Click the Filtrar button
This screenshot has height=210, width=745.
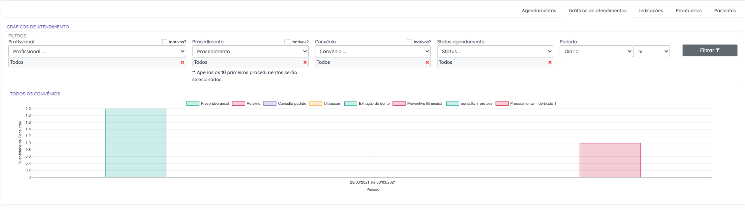click(x=709, y=50)
